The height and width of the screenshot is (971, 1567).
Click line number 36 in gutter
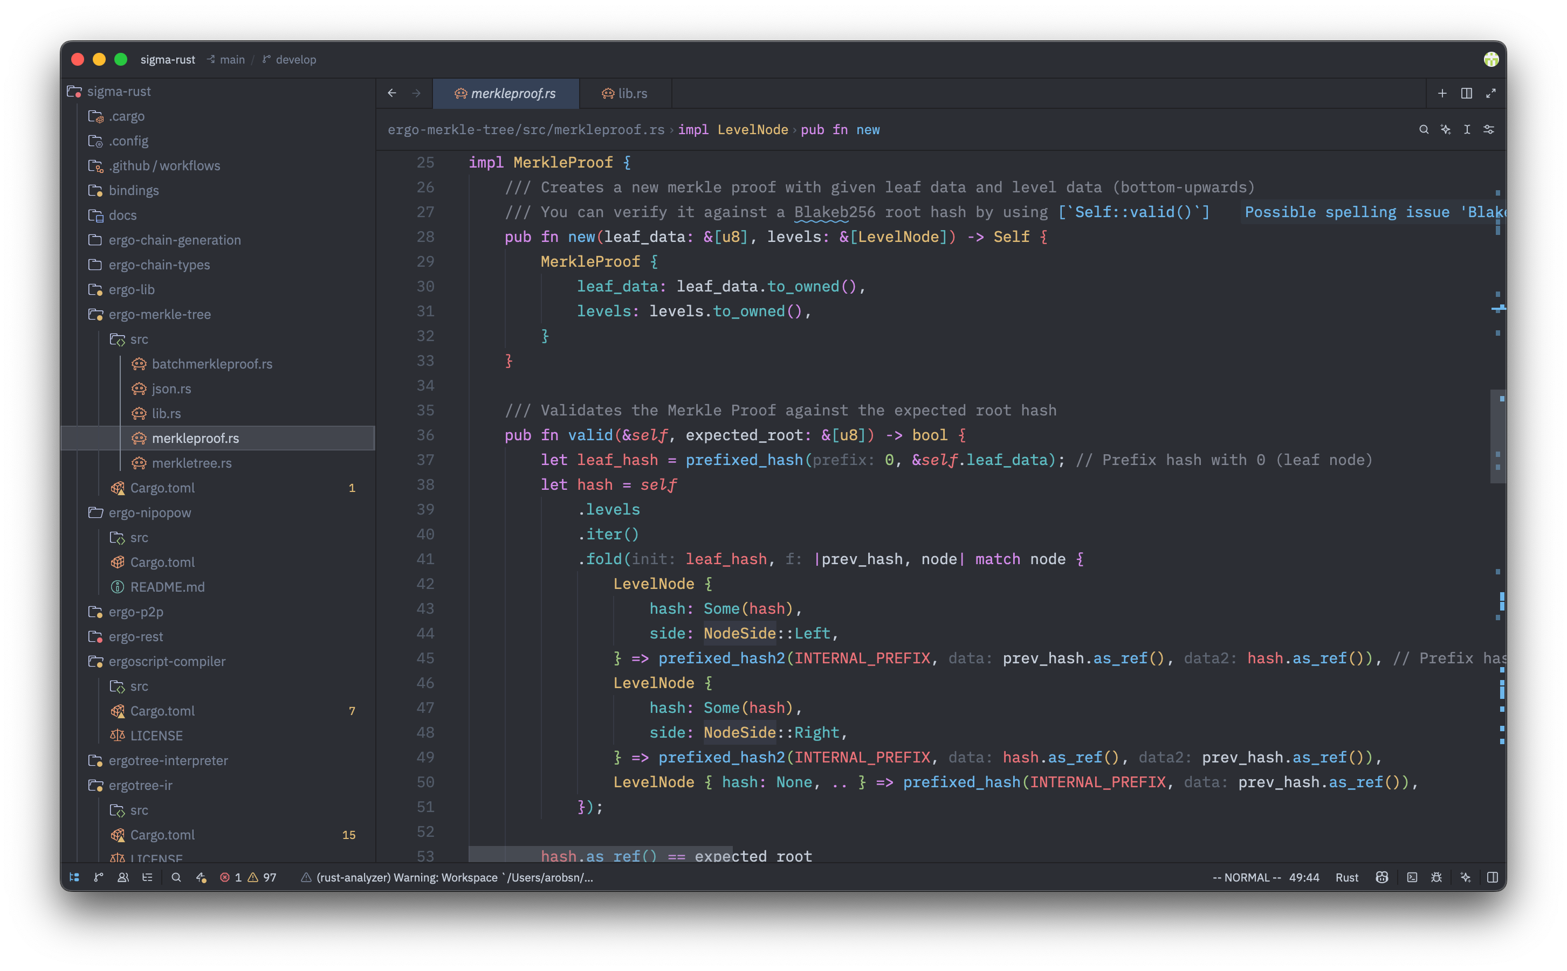425,435
